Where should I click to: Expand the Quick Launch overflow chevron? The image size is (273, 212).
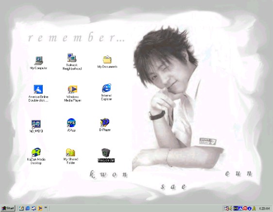(x=46, y=208)
